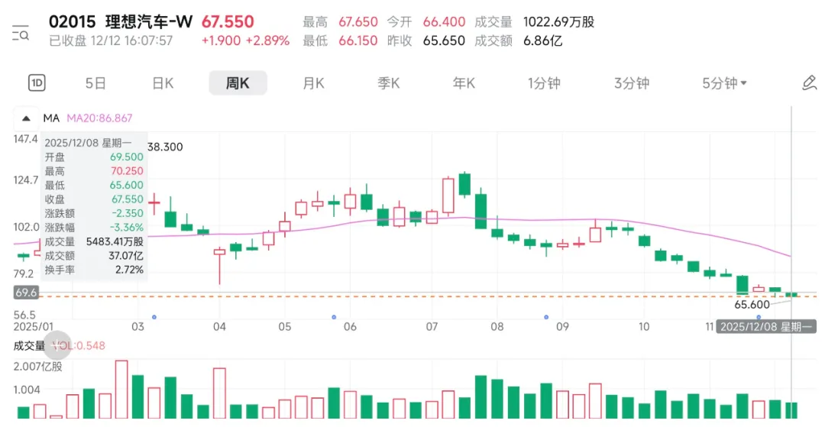825x427 pixels.
Task: Switch to the 月K tab
Action: (314, 83)
